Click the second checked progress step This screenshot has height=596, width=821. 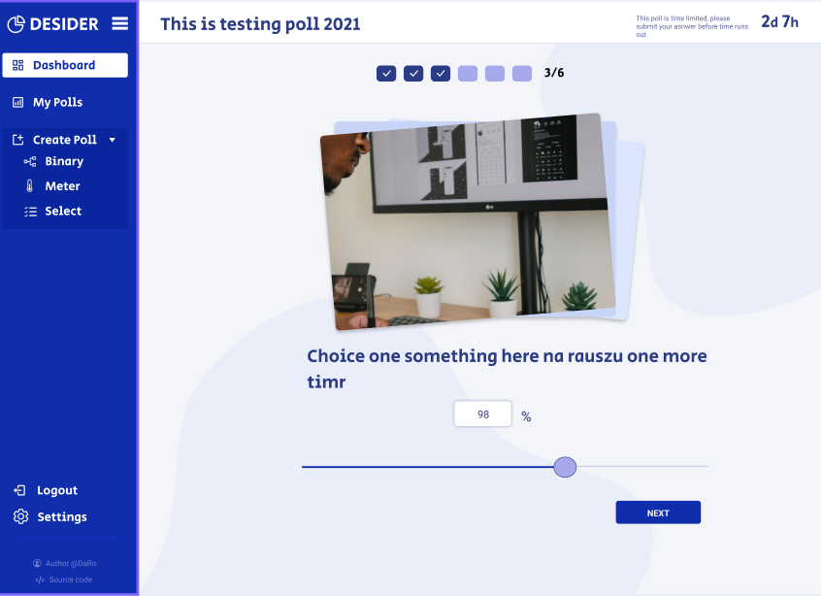pyautogui.click(x=413, y=74)
